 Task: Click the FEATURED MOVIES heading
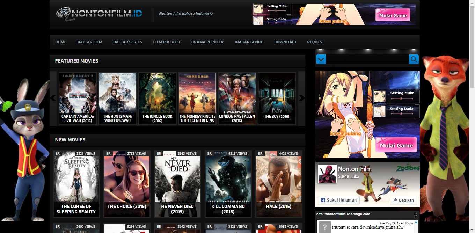(x=76, y=61)
